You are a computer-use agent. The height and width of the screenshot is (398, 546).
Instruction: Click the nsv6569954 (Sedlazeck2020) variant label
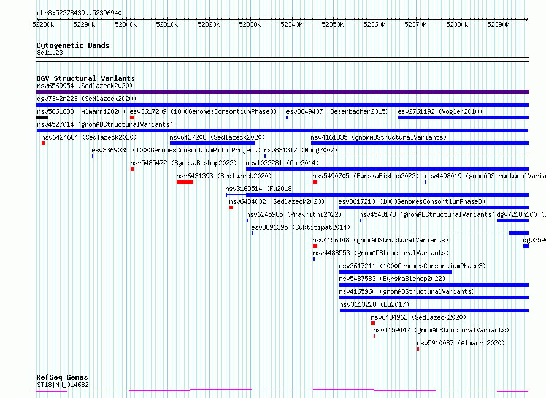[x=85, y=86]
